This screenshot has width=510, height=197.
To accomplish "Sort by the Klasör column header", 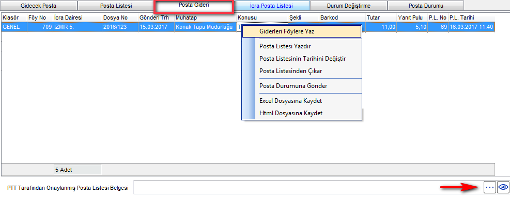I will coord(14,18).
